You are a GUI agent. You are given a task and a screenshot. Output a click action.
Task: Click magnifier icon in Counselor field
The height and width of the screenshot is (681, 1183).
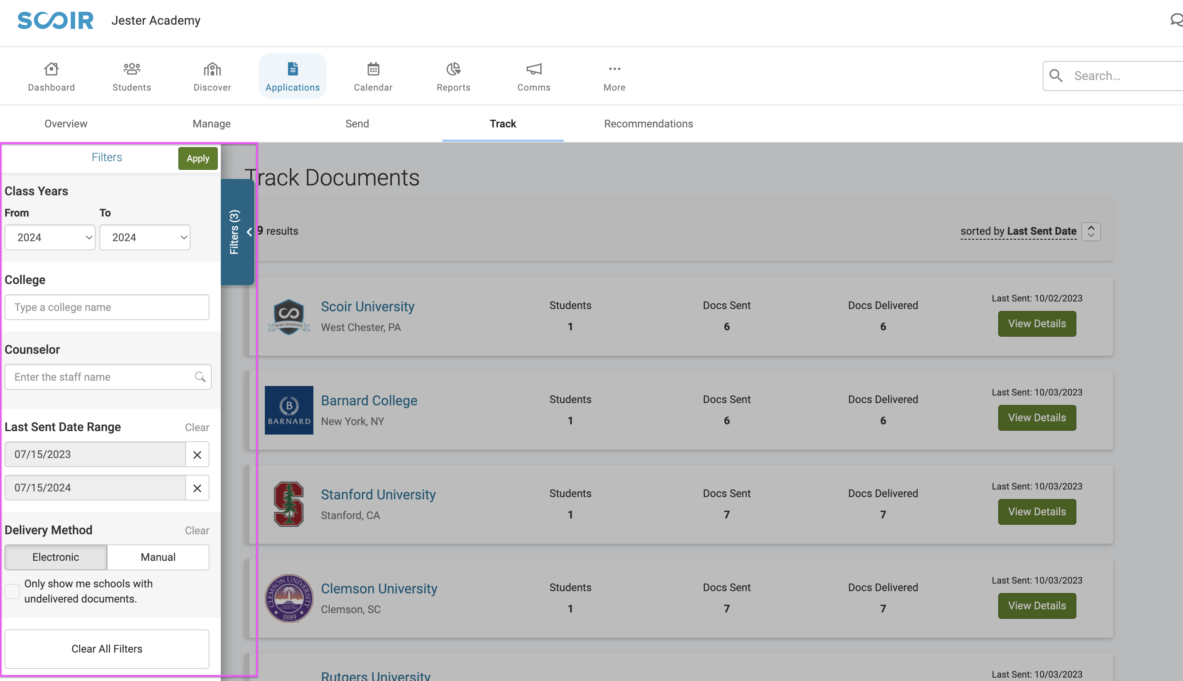click(200, 377)
